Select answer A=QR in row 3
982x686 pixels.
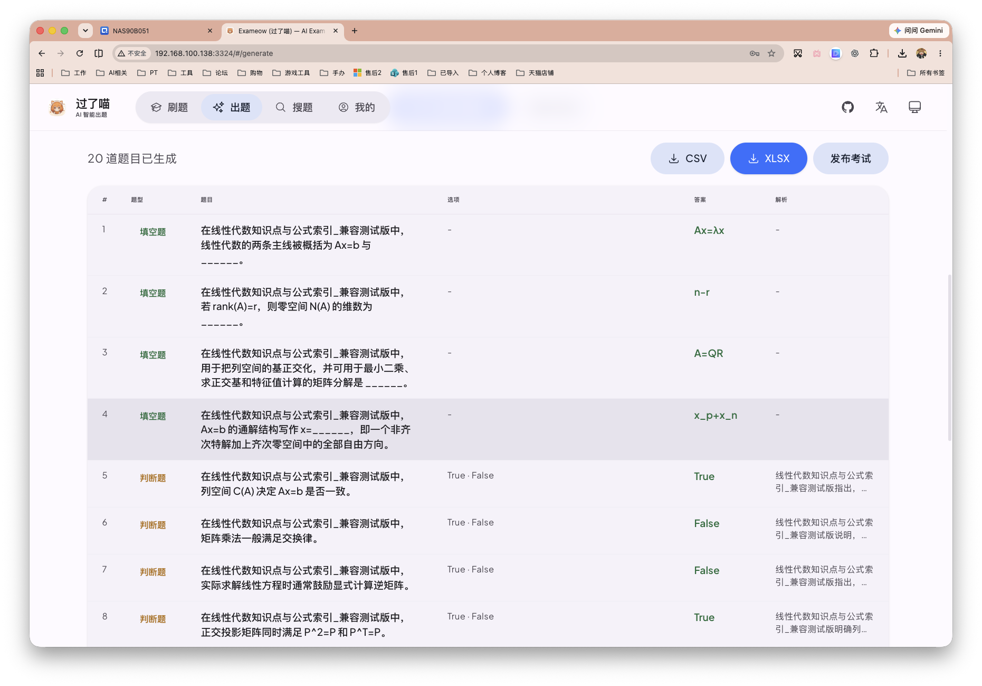(x=708, y=353)
